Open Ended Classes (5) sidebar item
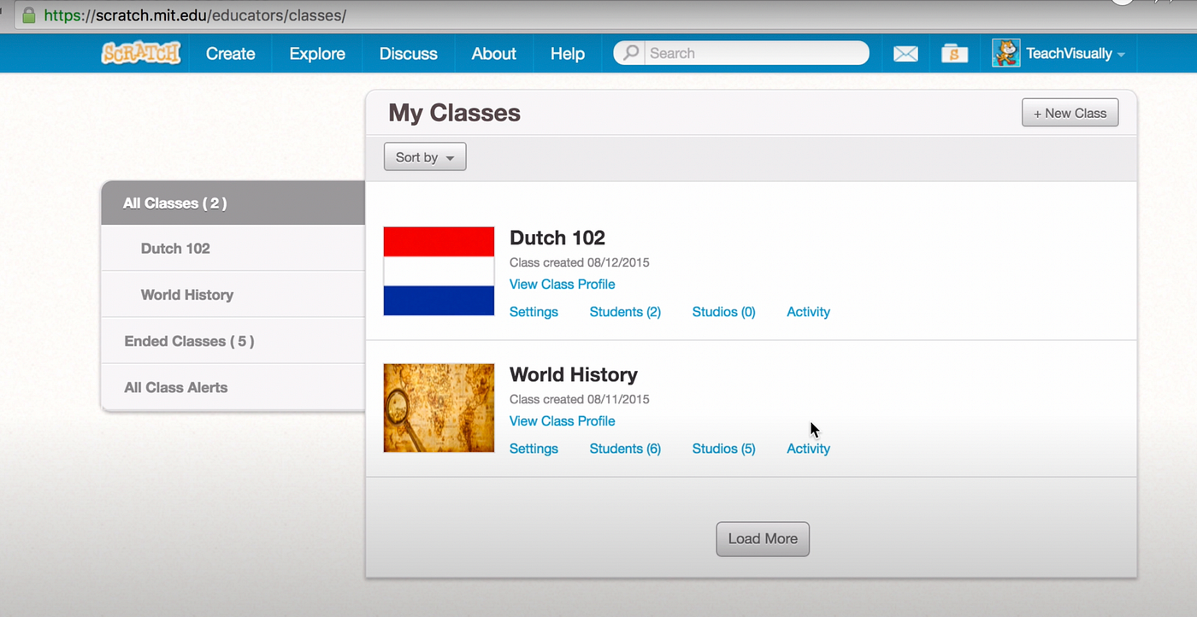Screen dimensions: 1197x617 point(233,341)
